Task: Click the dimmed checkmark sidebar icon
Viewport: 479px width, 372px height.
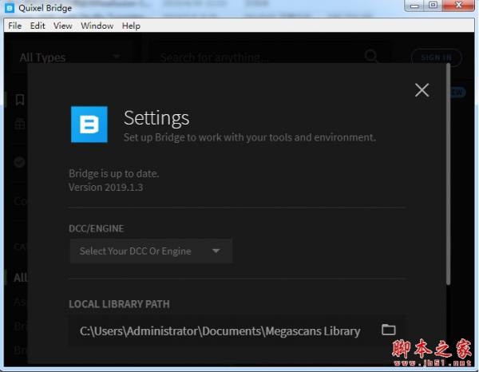Action: click(x=19, y=162)
